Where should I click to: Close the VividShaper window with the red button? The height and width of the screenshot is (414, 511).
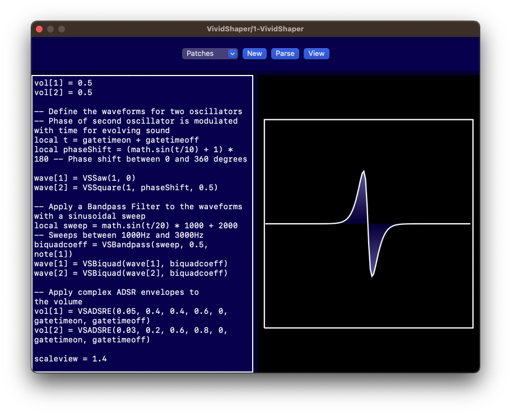click(39, 29)
